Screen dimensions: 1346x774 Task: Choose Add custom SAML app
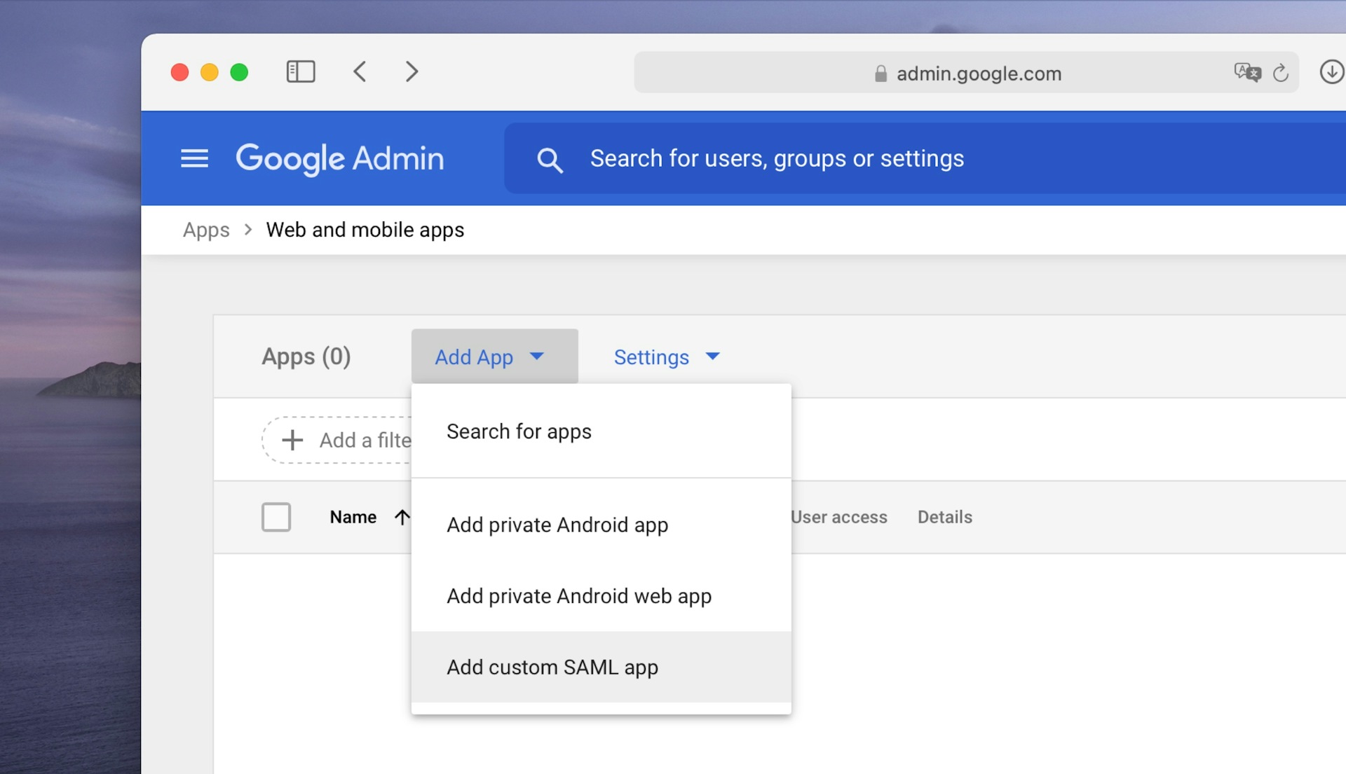pyautogui.click(x=601, y=667)
